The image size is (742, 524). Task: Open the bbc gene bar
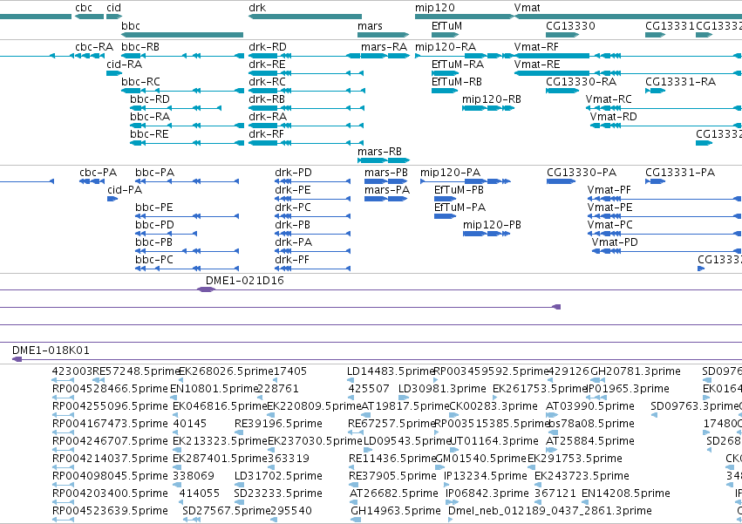[x=182, y=35]
